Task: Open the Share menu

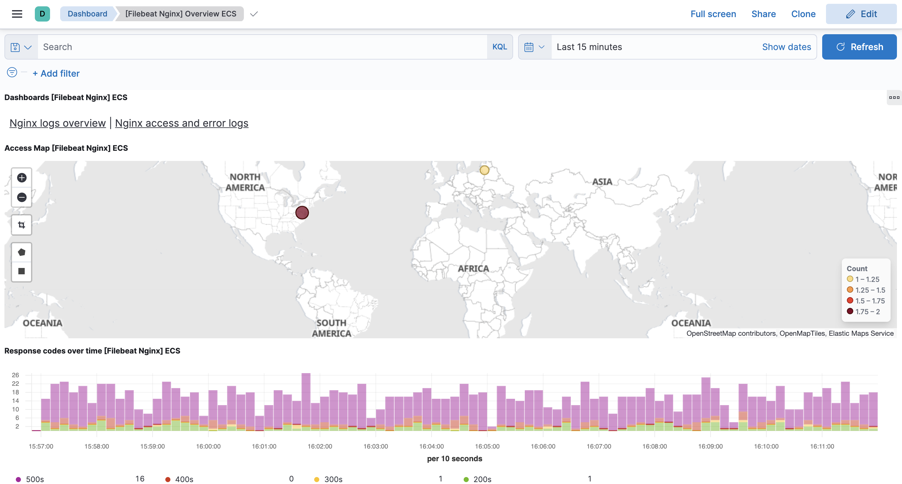Action: (x=763, y=14)
